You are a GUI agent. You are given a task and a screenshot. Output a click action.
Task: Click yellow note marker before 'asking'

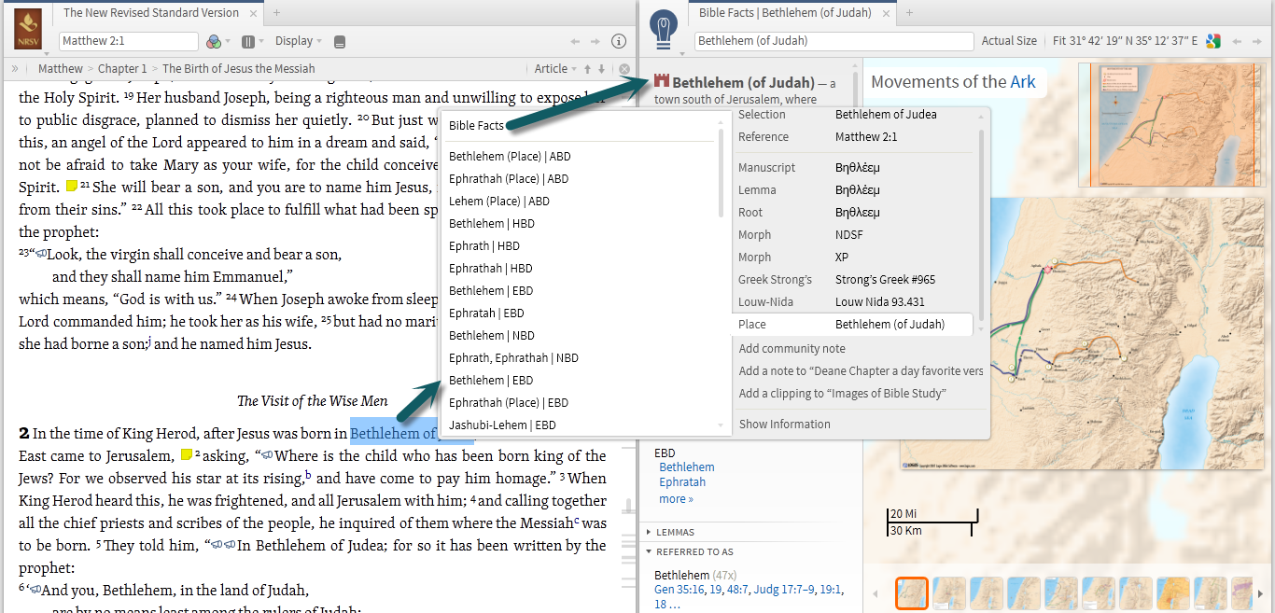pyautogui.click(x=186, y=455)
